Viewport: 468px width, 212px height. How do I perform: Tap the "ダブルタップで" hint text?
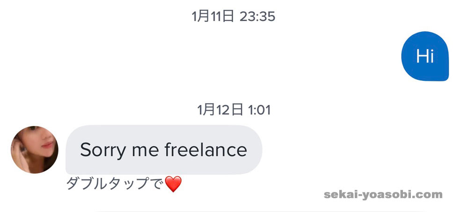[x=115, y=184]
